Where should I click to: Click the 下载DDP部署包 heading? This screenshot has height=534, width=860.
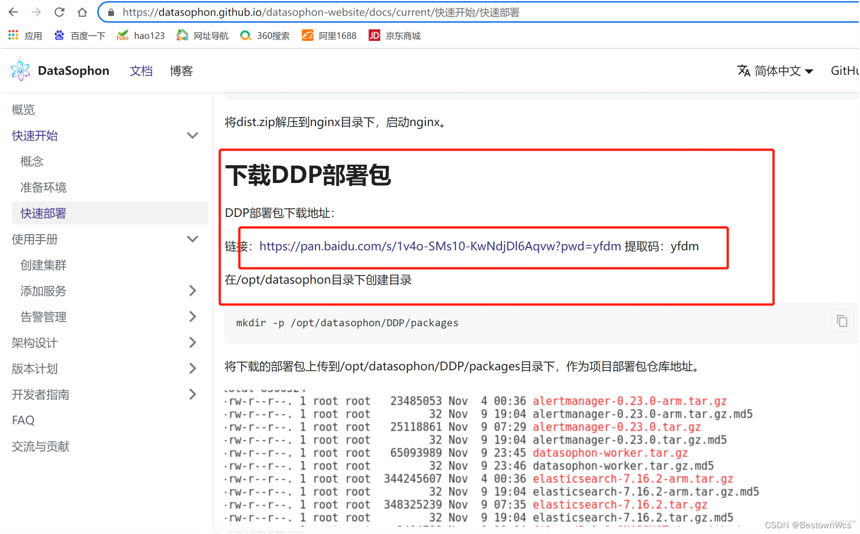tap(309, 175)
